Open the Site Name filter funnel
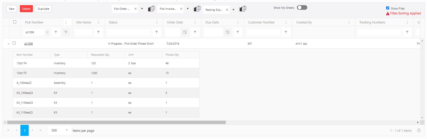Viewport: 427px width, 139px height. (x=98, y=32)
